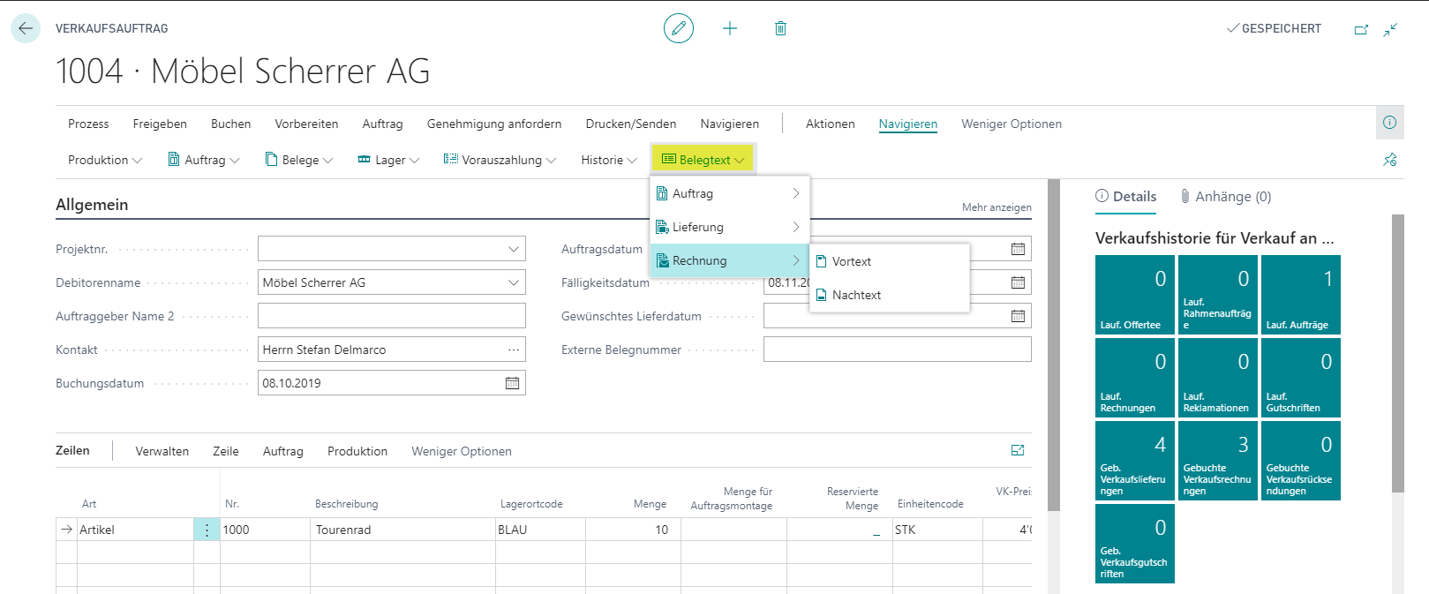The image size is (1429, 594).
Task: Open the Buchen menu
Action: tap(230, 124)
